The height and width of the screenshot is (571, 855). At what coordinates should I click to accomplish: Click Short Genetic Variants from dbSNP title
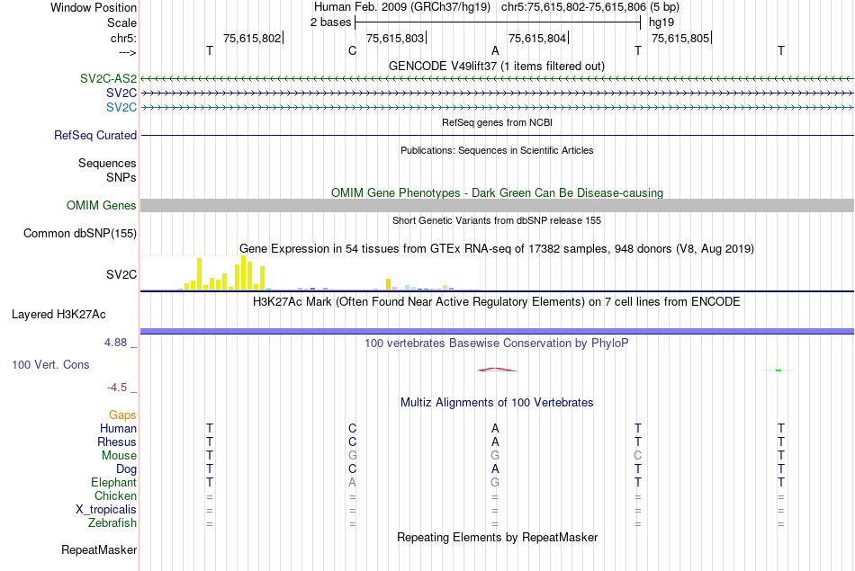coord(497,220)
